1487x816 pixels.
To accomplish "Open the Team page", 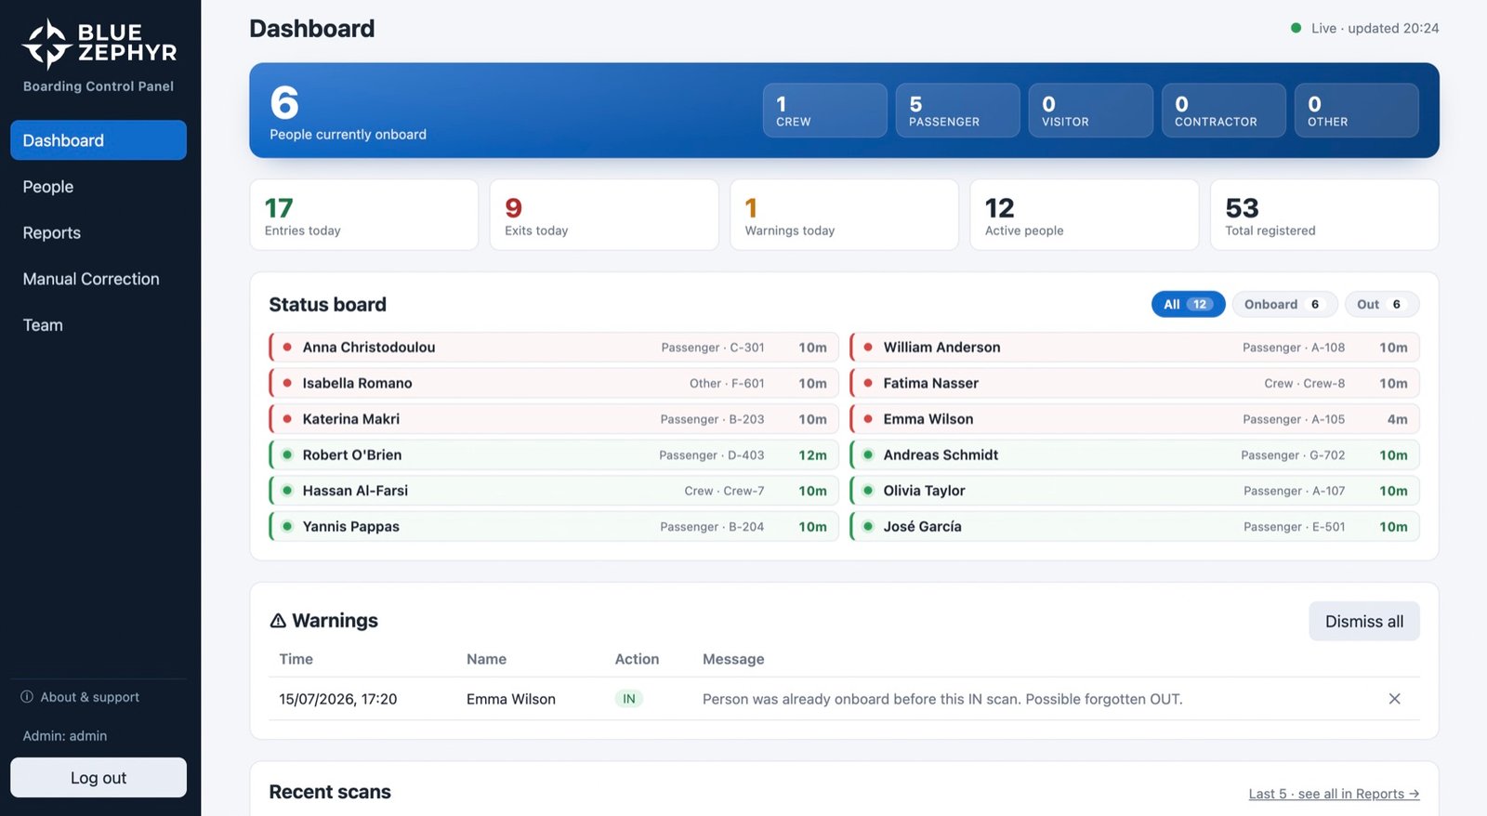I will pos(99,325).
